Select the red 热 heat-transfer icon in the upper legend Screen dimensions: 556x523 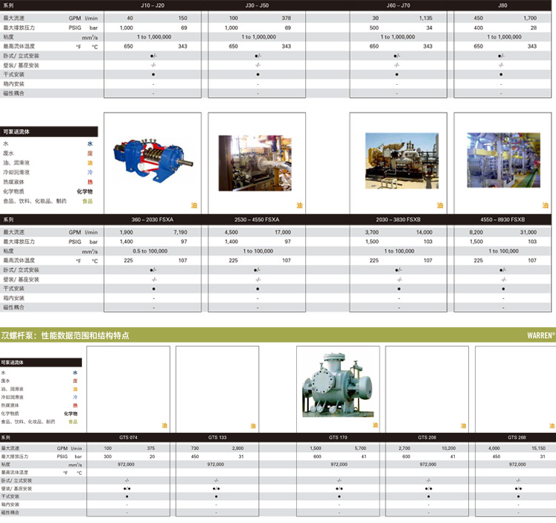[90, 182]
